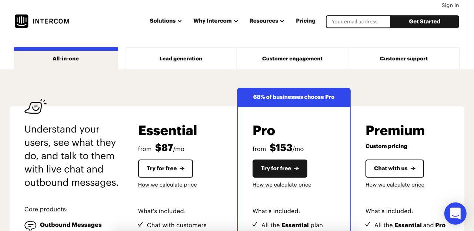Open the Resources dropdown menu
This screenshot has height=231, width=474.
pos(267,21)
